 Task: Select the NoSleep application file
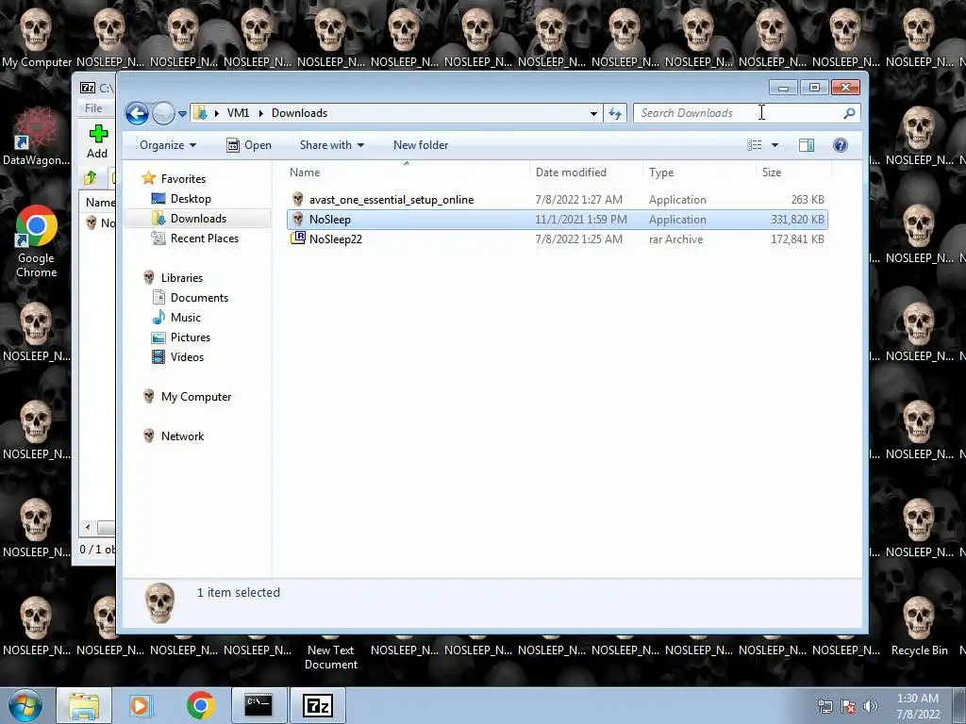558,220
